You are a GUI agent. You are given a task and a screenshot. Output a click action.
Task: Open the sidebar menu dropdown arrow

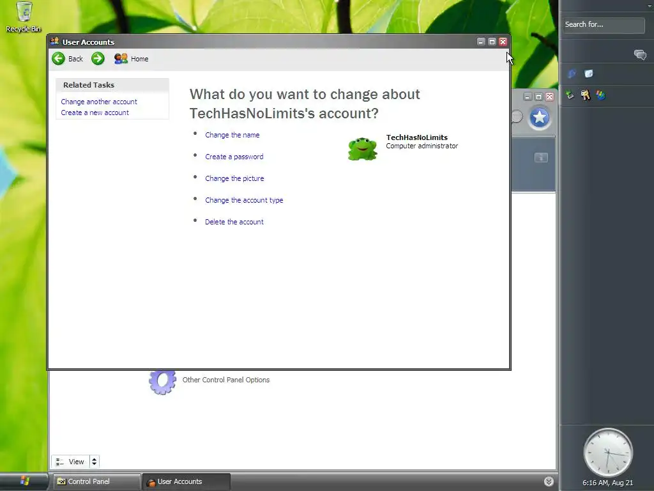tap(650, 6)
